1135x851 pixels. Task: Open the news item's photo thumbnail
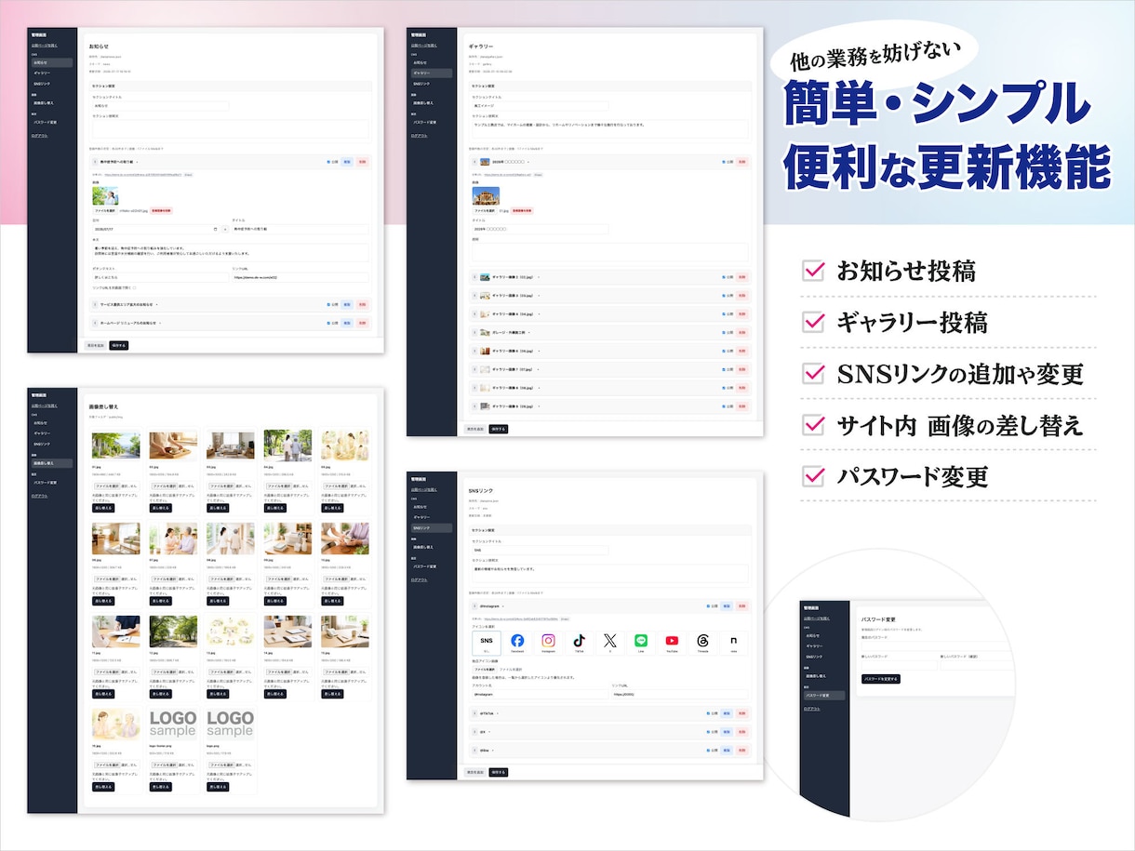pyautogui.click(x=105, y=196)
